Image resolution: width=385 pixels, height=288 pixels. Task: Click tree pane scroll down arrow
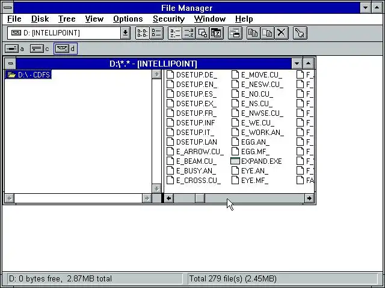click(156, 188)
